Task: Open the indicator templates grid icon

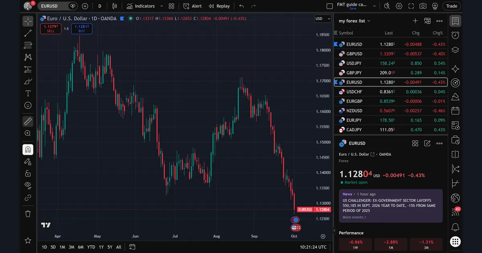Action: [x=172, y=6]
